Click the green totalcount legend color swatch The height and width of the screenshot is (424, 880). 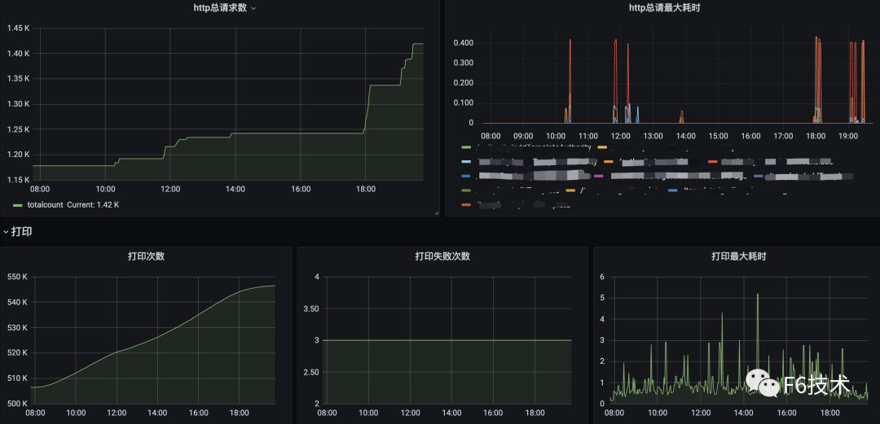pyautogui.click(x=18, y=205)
